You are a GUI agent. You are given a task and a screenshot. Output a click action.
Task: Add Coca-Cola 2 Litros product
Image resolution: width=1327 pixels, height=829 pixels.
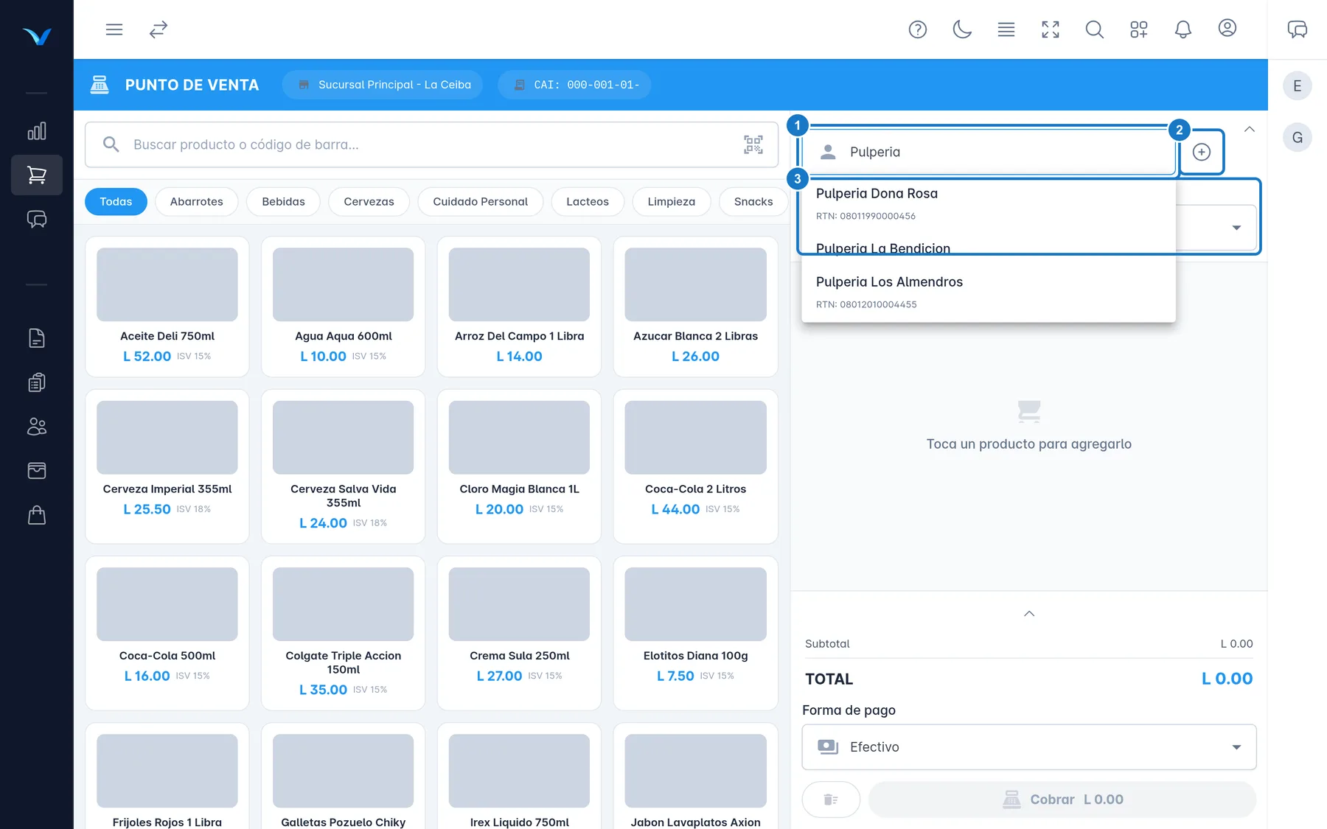(695, 466)
